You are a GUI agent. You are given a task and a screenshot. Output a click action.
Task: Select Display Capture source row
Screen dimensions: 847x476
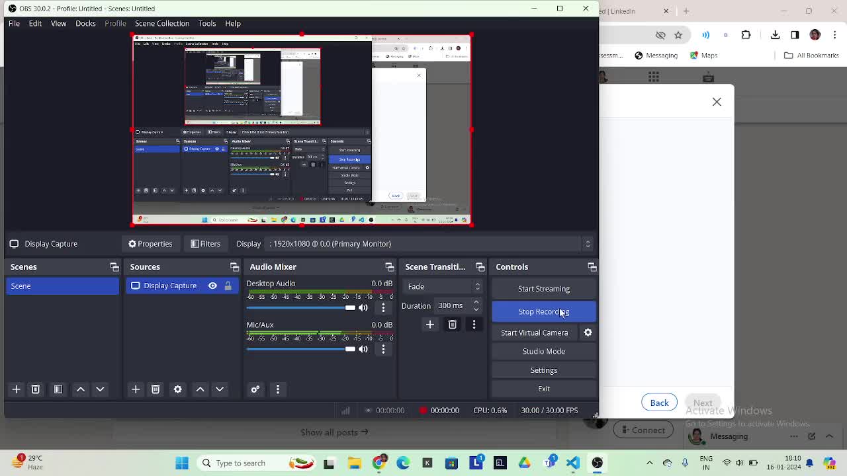(x=182, y=286)
